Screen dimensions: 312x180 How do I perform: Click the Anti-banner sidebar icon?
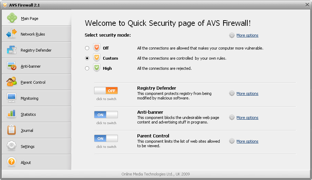[x=12, y=66]
